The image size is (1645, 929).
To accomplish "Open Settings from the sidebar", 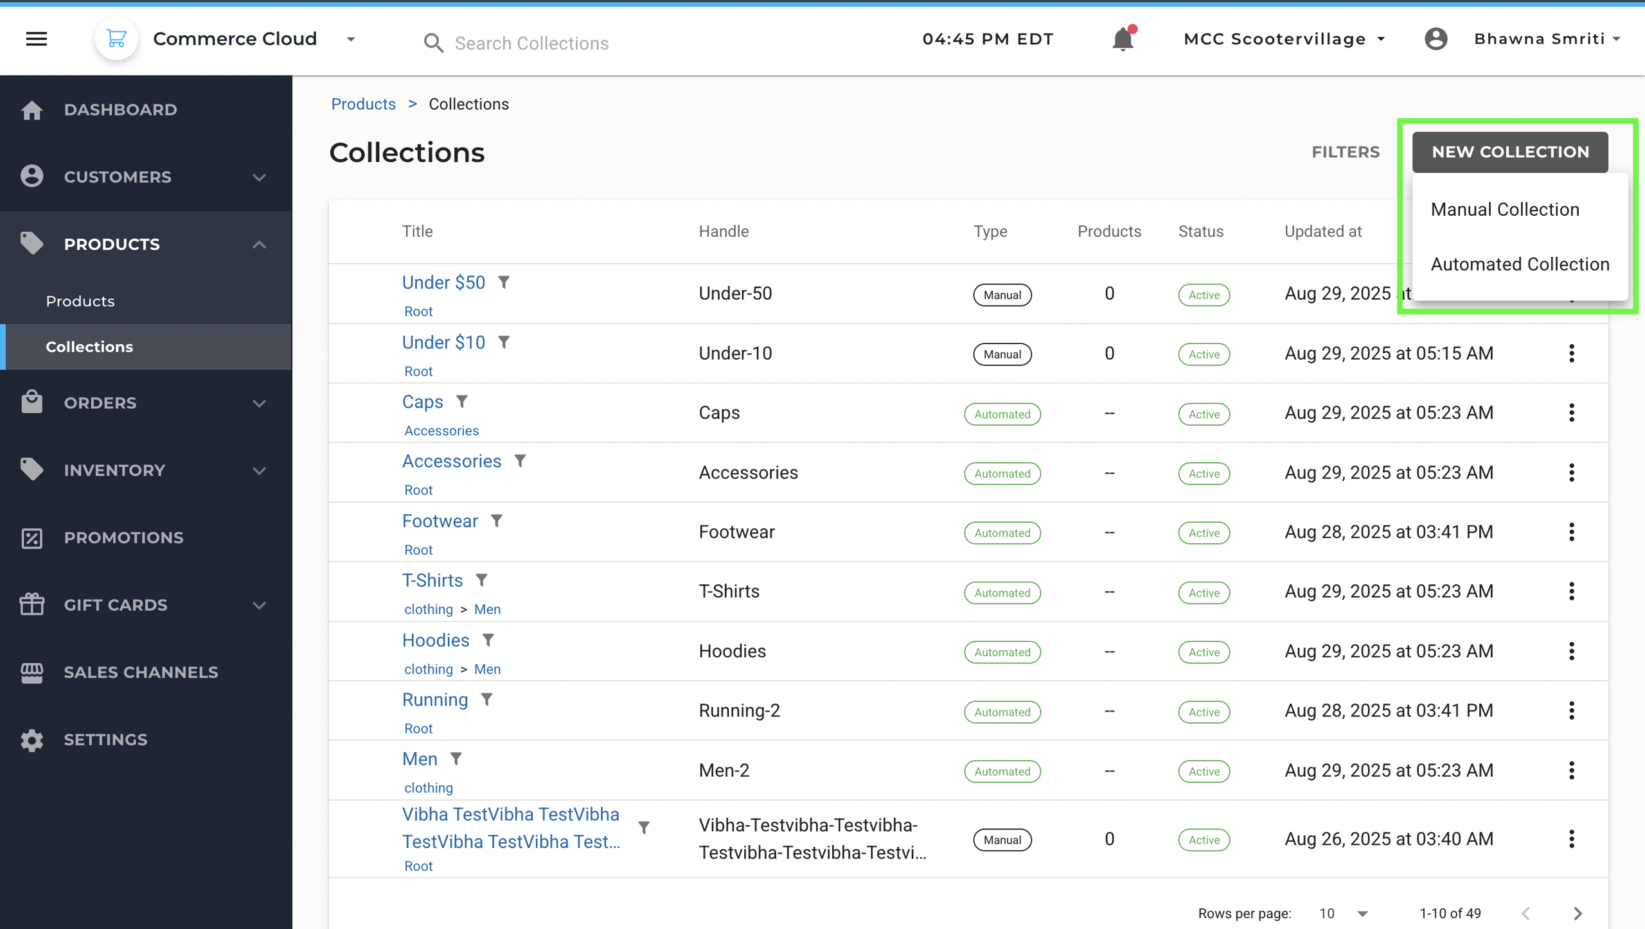I will coord(105,740).
